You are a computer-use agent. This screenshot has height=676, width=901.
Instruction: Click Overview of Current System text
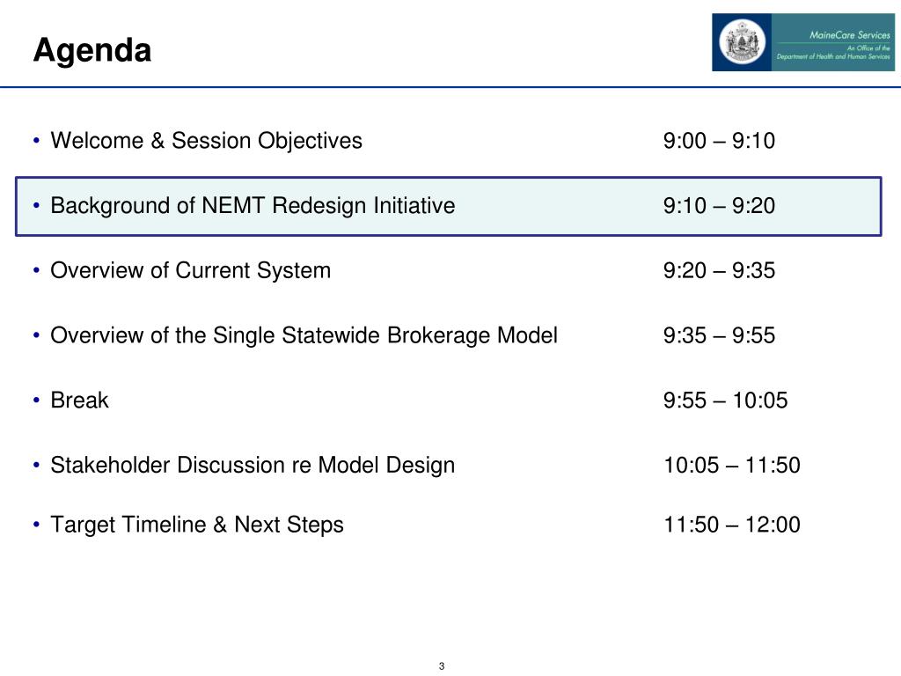click(x=191, y=271)
